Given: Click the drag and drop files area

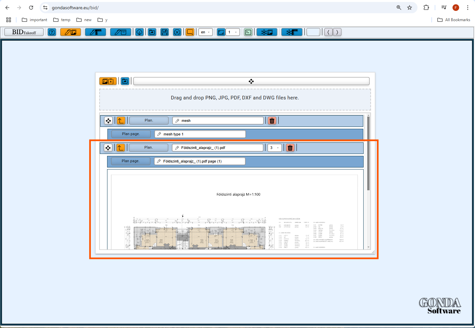Looking at the screenshot, I should coord(235,99).
